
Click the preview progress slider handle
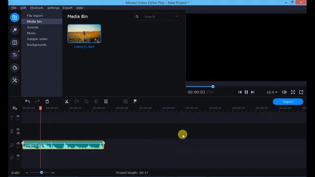(213, 87)
